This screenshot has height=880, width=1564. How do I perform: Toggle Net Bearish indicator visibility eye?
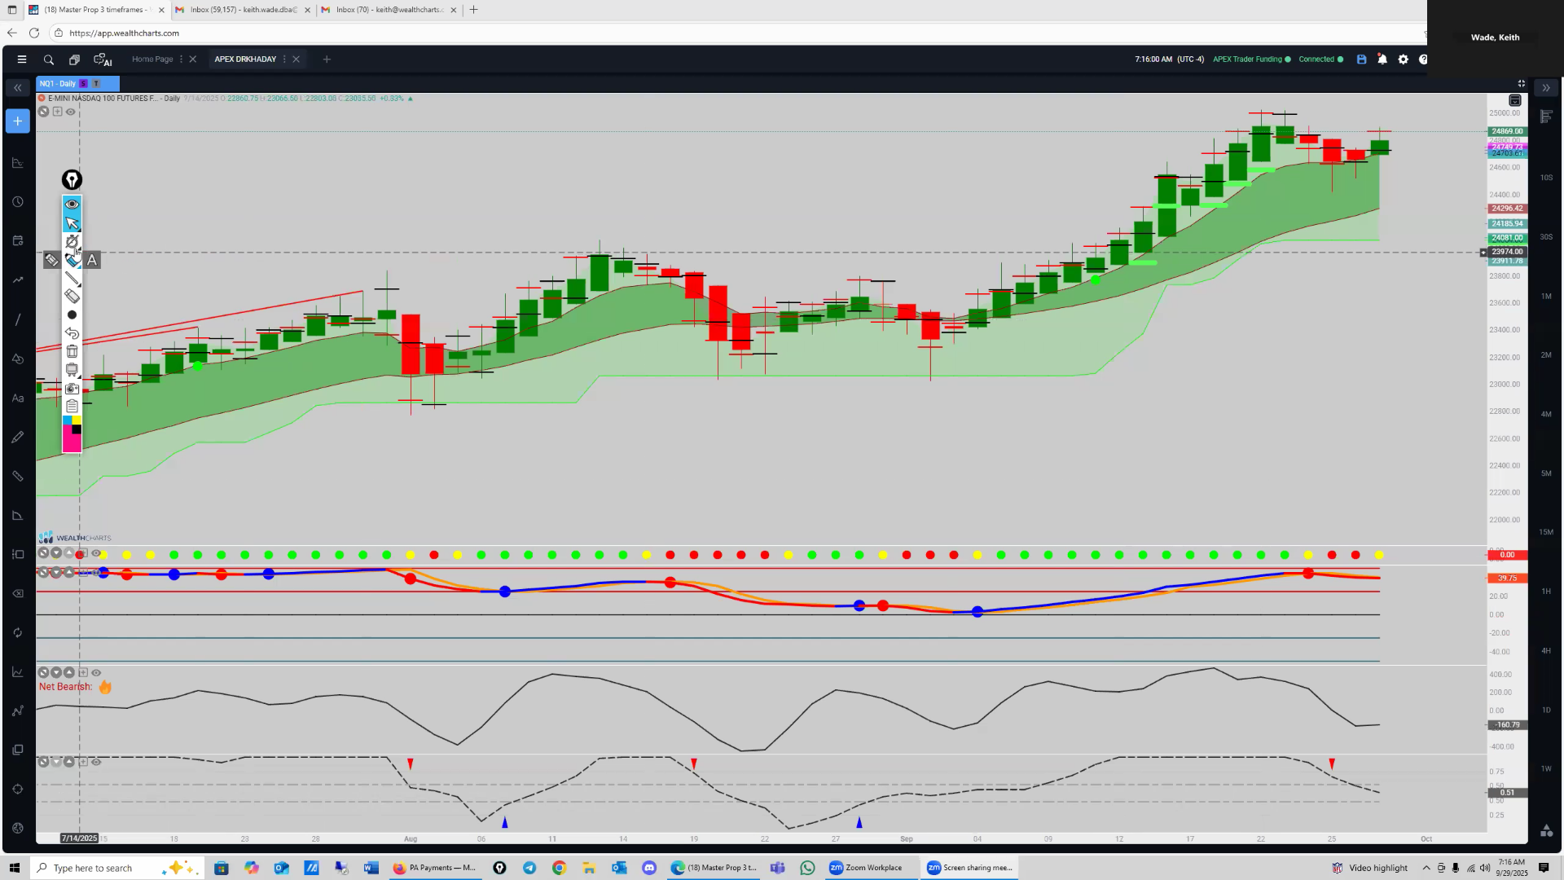click(x=96, y=673)
